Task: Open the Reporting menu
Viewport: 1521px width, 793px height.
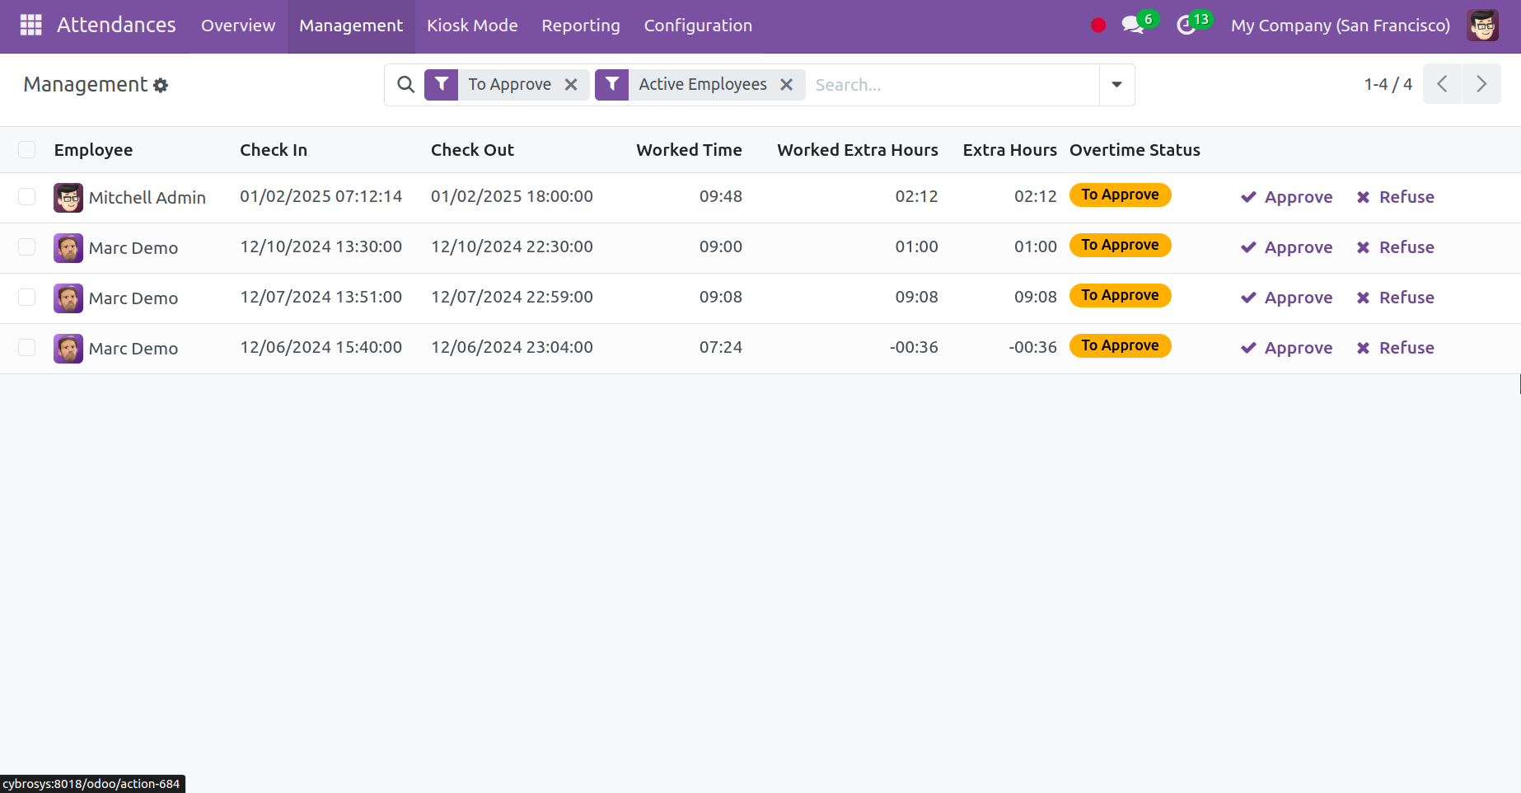Action: (581, 26)
